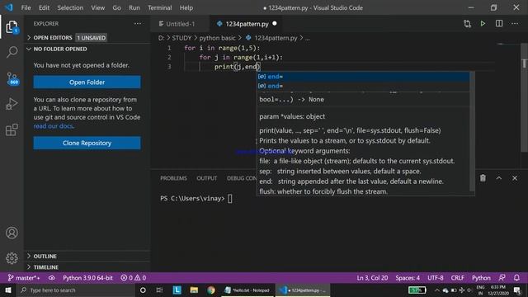Open the Search view in activity bar
Viewport: 528px width, 297px height.
(12, 52)
